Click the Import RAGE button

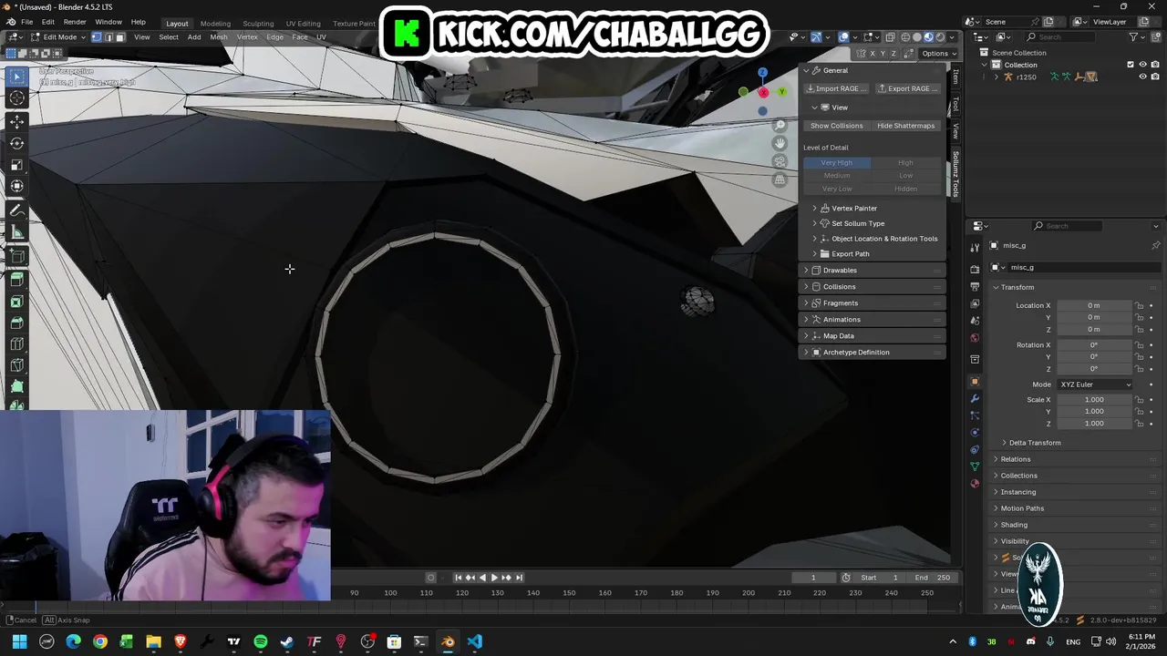(835, 88)
